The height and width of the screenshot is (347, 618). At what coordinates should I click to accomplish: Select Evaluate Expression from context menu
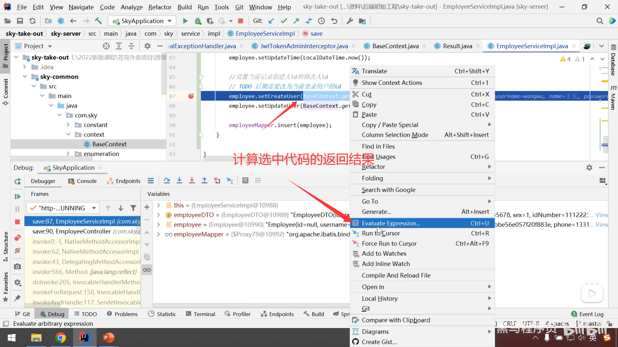click(391, 223)
